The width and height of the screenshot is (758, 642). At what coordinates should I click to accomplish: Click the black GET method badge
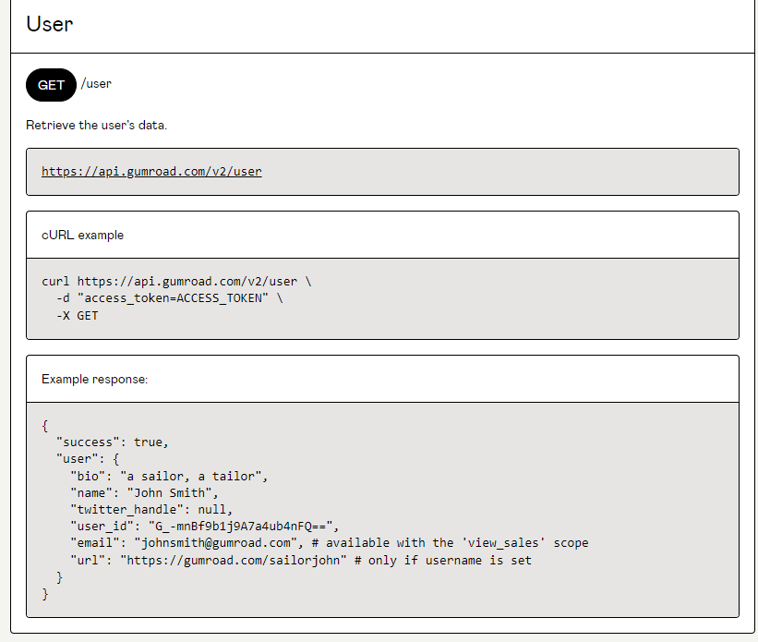(52, 85)
